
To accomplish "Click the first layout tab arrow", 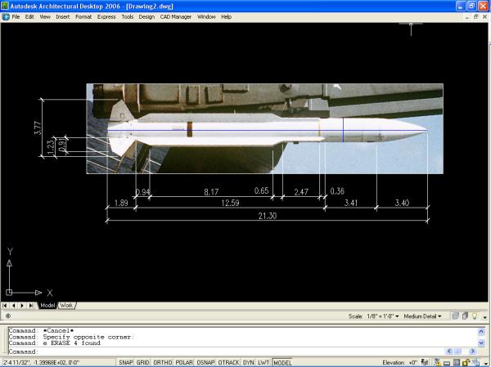I will pos(6,305).
